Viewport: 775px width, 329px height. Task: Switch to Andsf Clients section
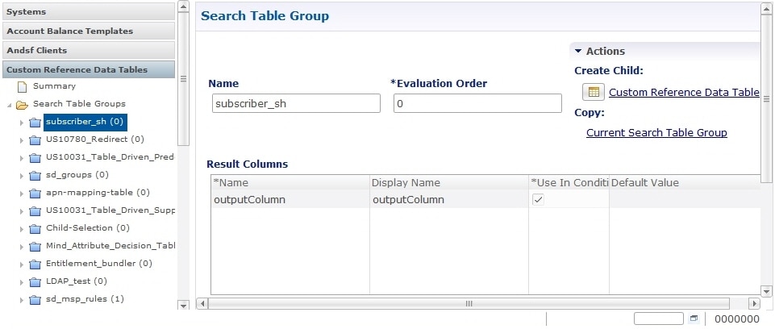pos(89,50)
